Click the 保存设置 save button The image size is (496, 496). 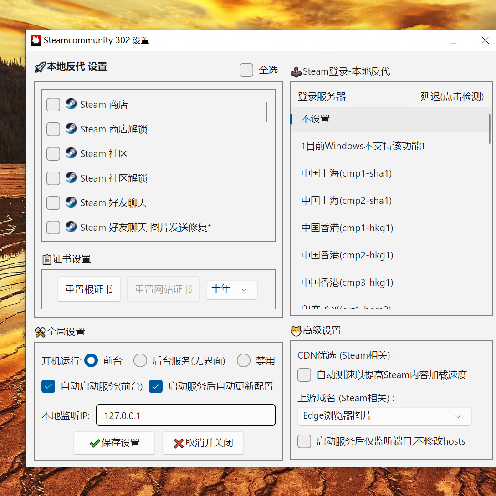click(x=114, y=443)
